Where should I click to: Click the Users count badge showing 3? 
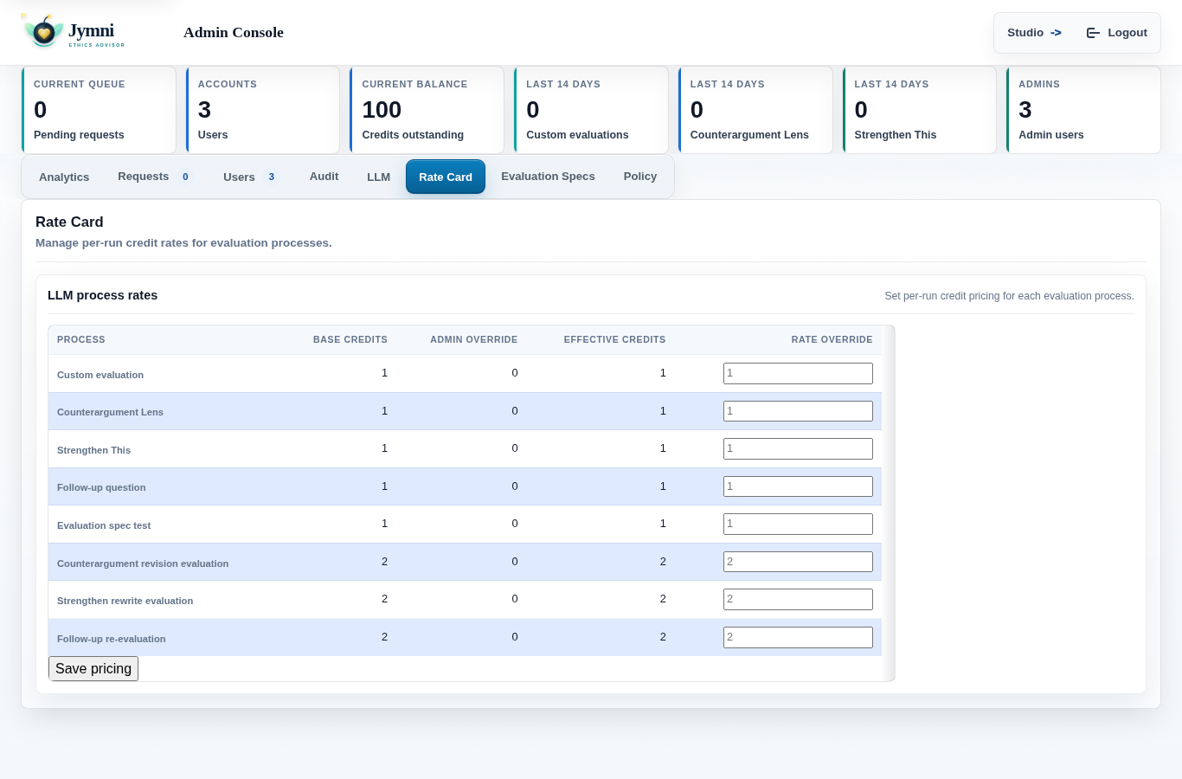(x=272, y=177)
